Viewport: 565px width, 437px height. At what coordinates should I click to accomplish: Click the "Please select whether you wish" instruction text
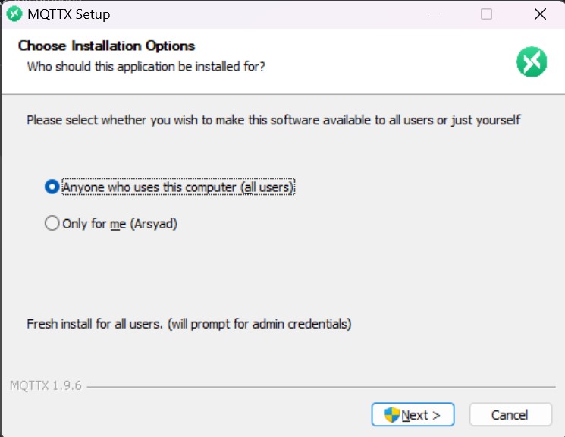click(x=273, y=120)
